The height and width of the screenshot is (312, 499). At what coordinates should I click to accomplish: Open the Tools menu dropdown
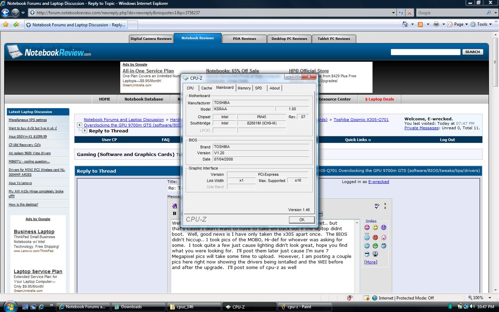tap(481, 24)
